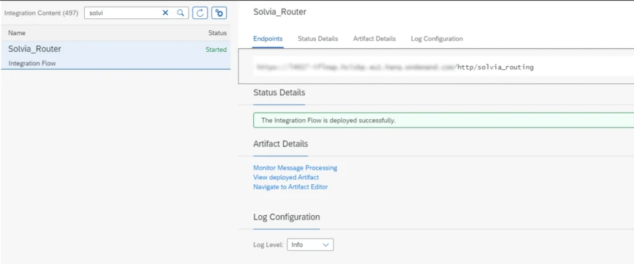Go to the Artifact Details tab
634x264 pixels.
(374, 39)
